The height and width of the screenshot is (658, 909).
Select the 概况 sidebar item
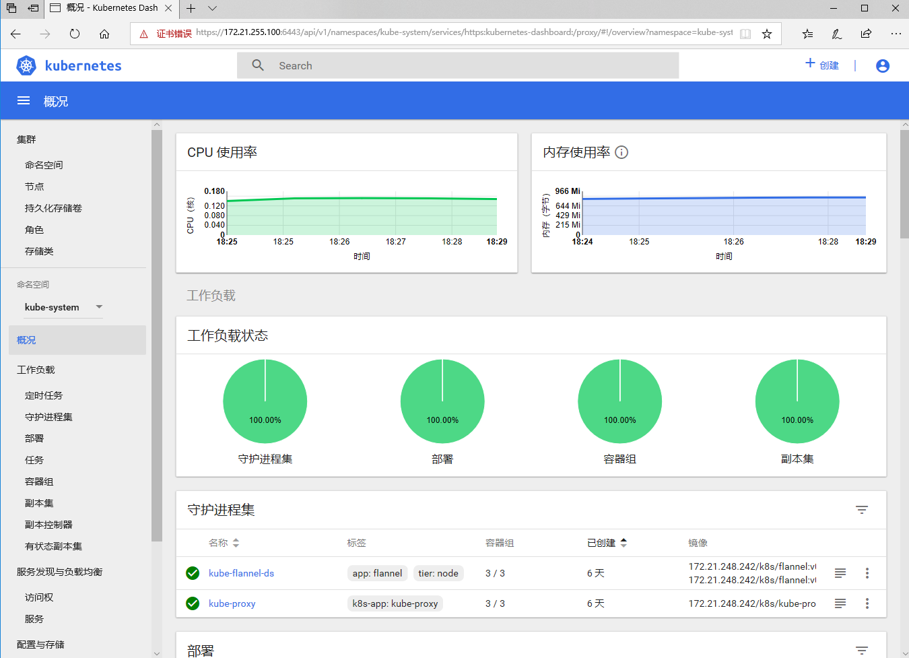tap(77, 340)
